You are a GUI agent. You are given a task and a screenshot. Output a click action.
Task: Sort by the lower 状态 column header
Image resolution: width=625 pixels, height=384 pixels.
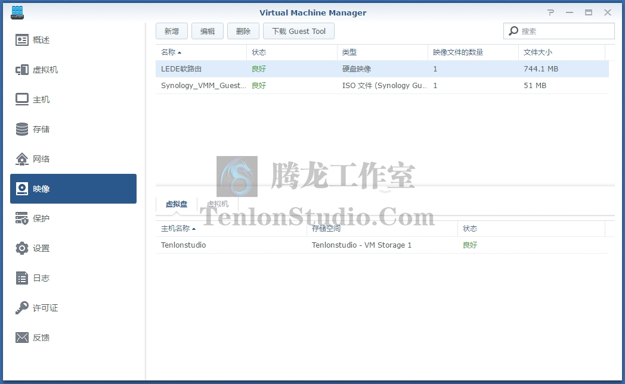click(x=531, y=229)
